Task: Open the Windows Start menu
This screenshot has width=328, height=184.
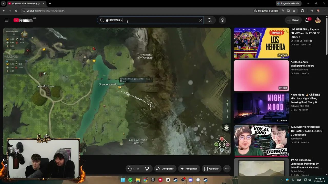Action: 123,180
